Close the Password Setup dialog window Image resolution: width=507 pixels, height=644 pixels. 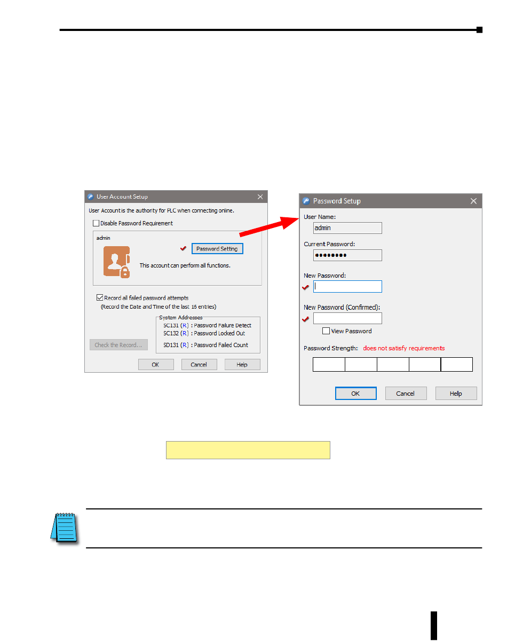click(473, 201)
